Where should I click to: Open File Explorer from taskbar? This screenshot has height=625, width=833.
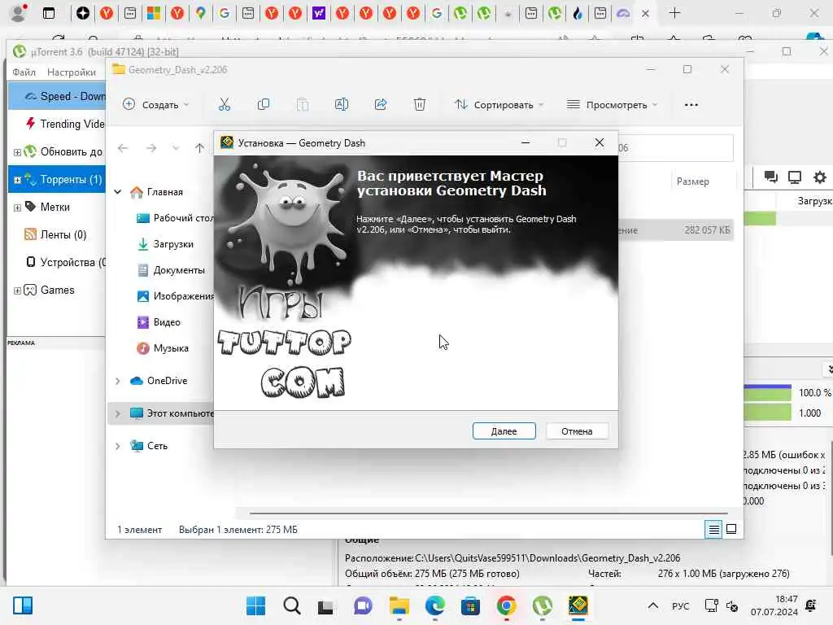399,605
